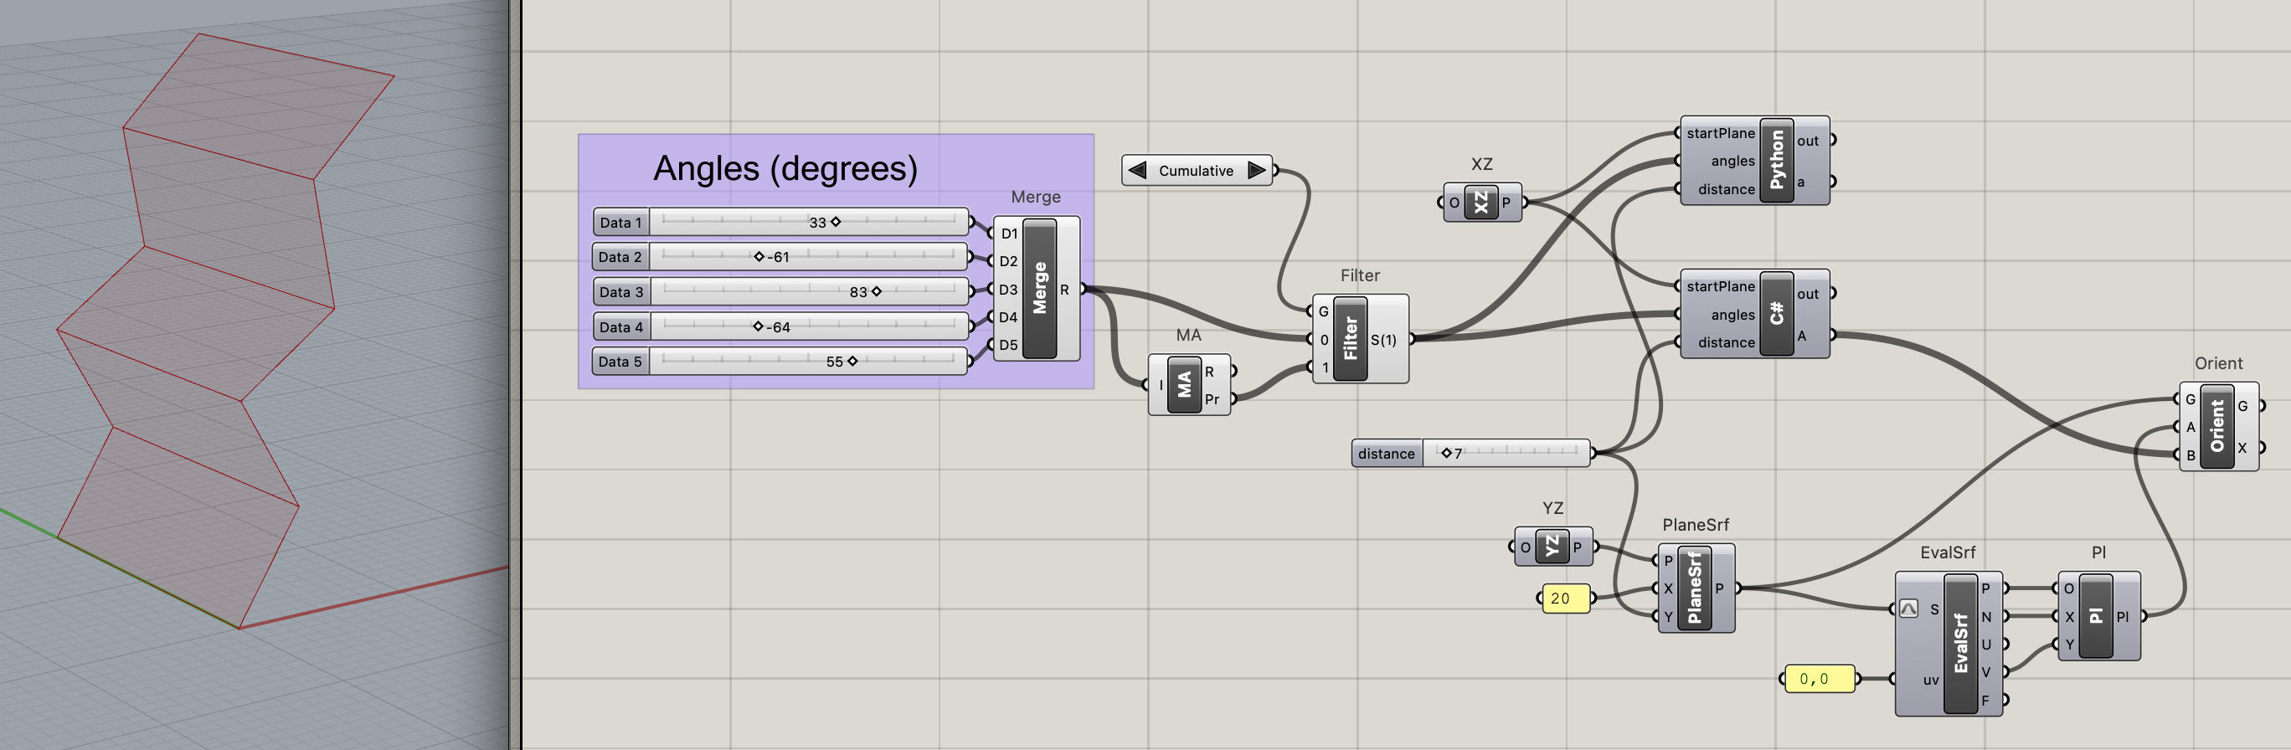This screenshot has height=750, width=2291.
Task: Click the D1 input on Merge
Action: (x=1007, y=234)
